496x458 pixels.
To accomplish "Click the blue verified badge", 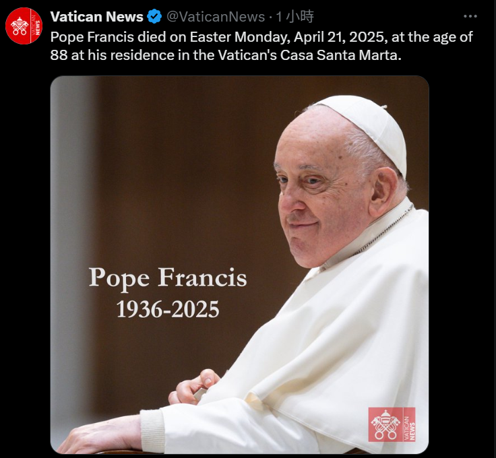I will coord(154,16).
